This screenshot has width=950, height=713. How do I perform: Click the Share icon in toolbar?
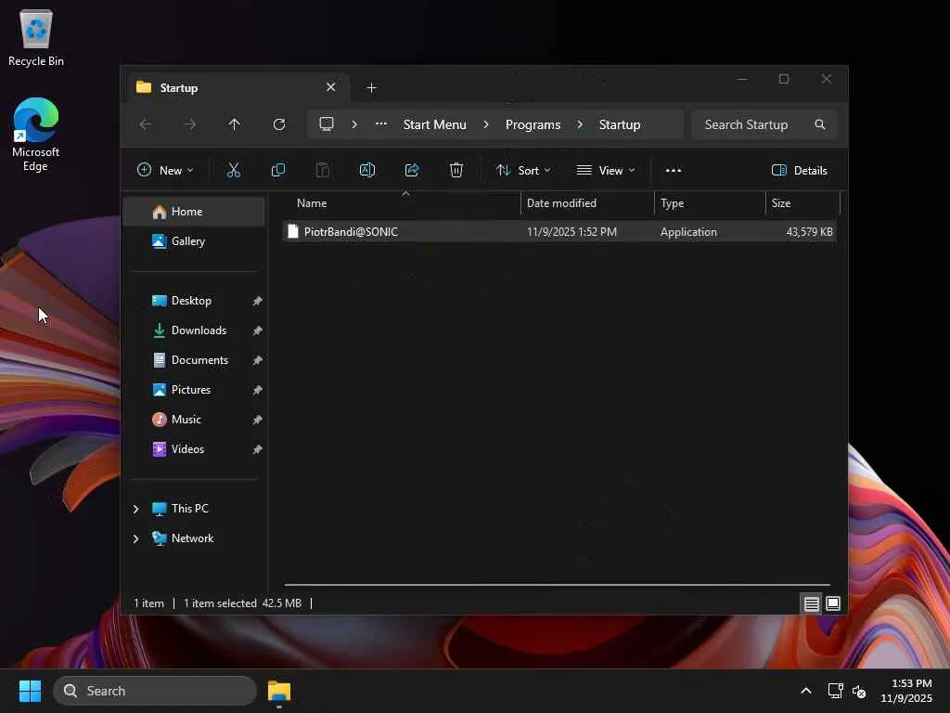click(x=412, y=170)
